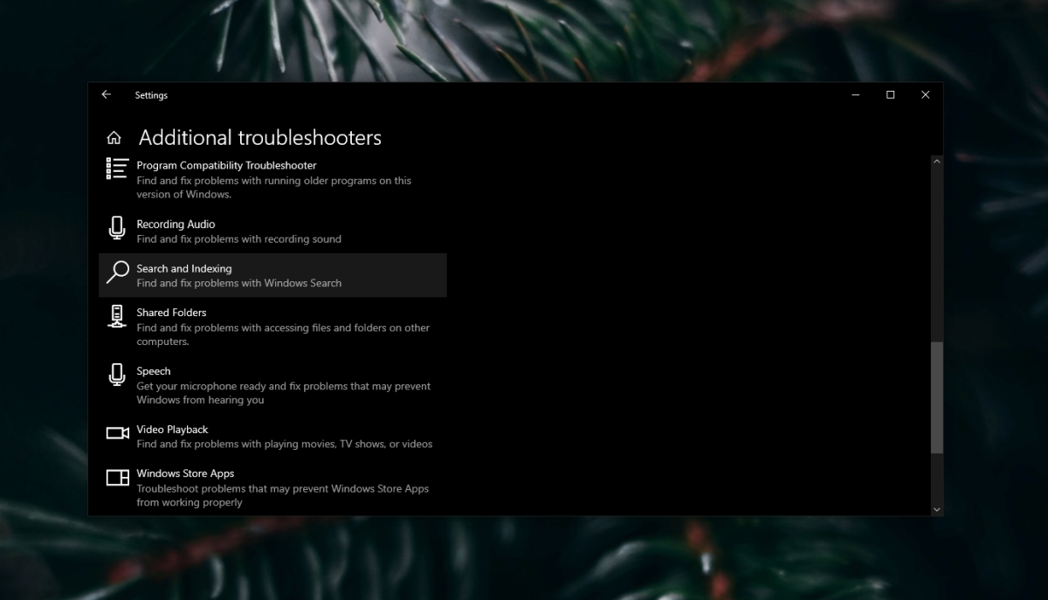
Task: Click 'running older programs' description text
Action: [x=273, y=188]
